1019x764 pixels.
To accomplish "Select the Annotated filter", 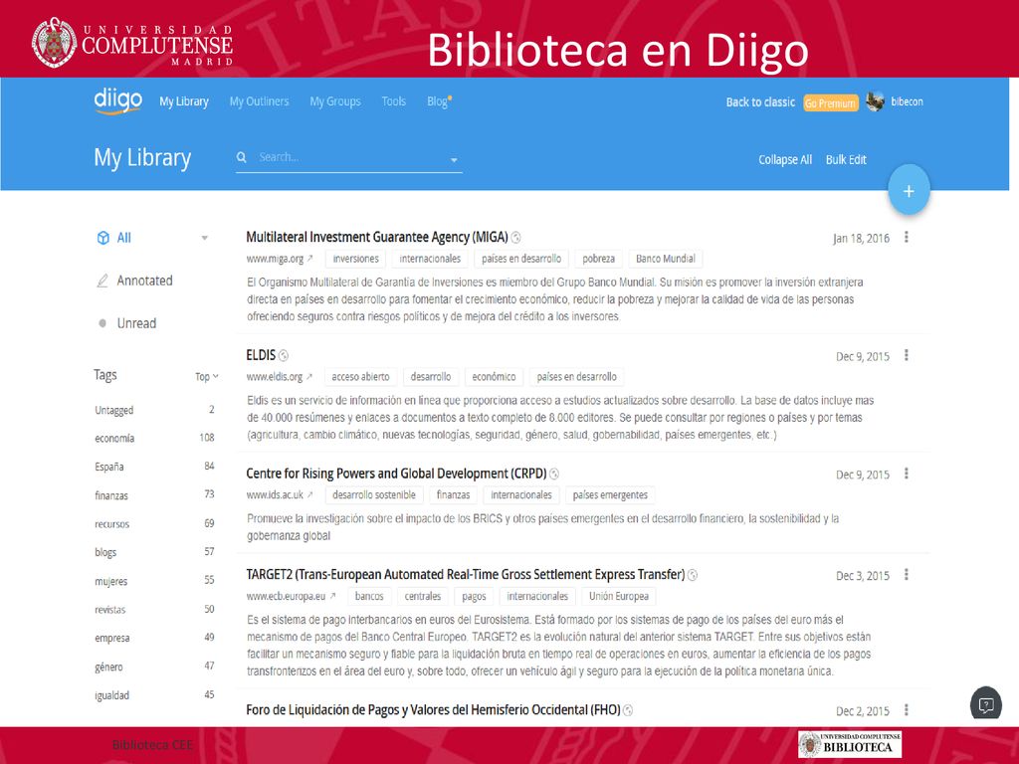I will pyautogui.click(x=145, y=281).
